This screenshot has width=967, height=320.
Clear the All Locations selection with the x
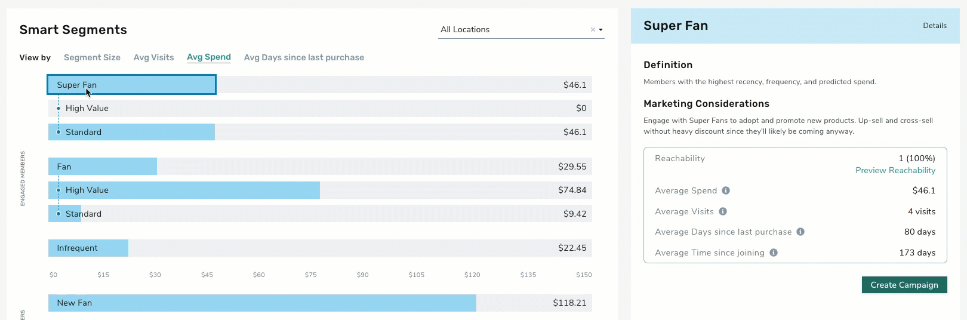tap(593, 29)
